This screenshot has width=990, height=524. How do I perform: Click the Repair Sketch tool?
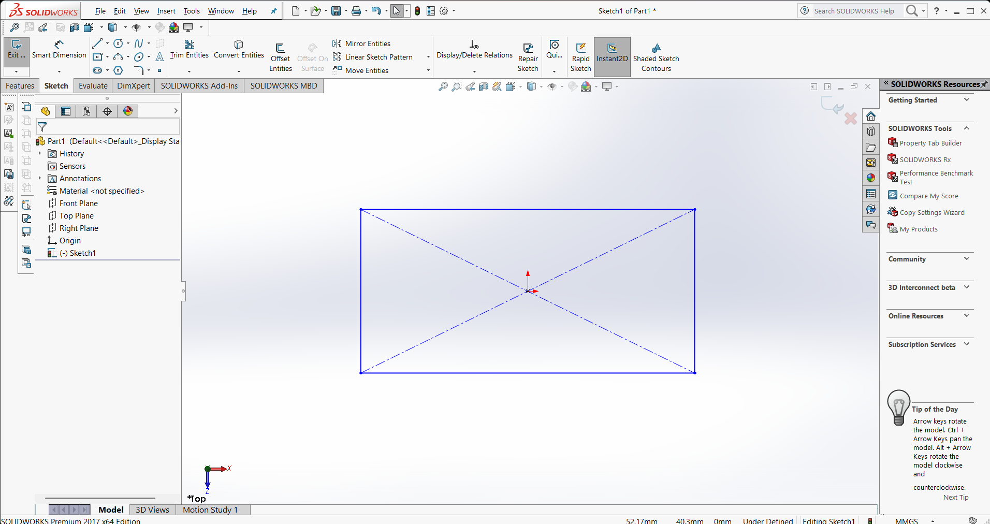pyautogui.click(x=528, y=57)
